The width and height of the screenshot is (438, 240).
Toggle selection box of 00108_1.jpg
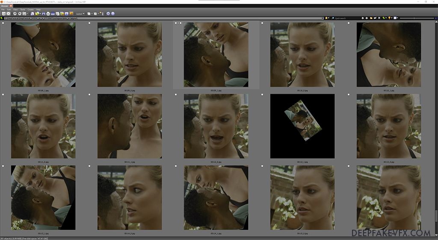(3, 23)
